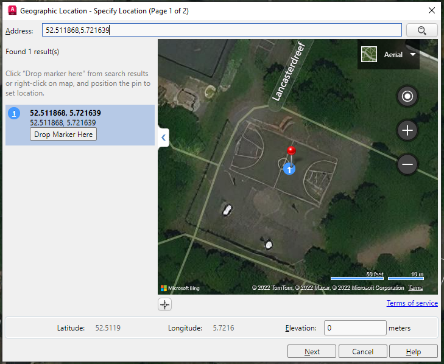Zoom in with the map plus button
The width and height of the screenshot is (444, 364).
click(407, 130)
